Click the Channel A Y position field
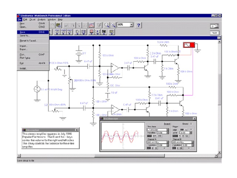This screenshot has height=178, width=237. [x=162, y=145]
